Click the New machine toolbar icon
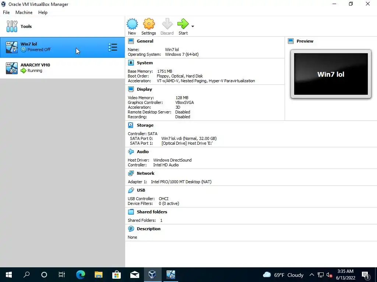Viewport: 377px width, 282px height. [132, 24]
